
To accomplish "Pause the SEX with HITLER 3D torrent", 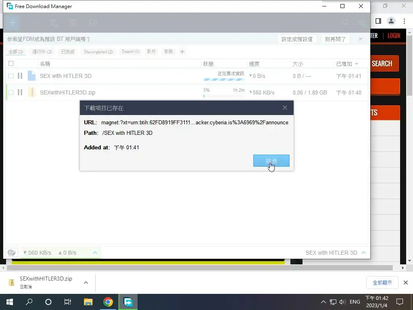I will tap(20, 75).
